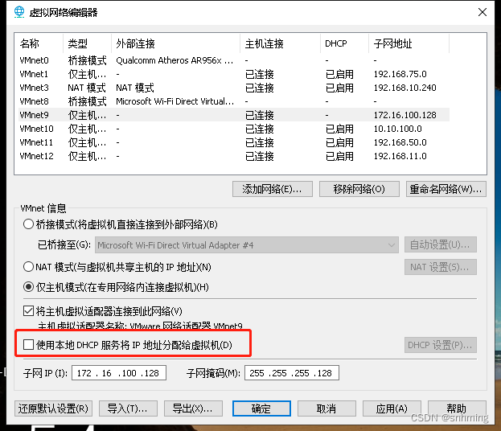Uncheck connect host virtual adapter checkbox

coord(29,311)
